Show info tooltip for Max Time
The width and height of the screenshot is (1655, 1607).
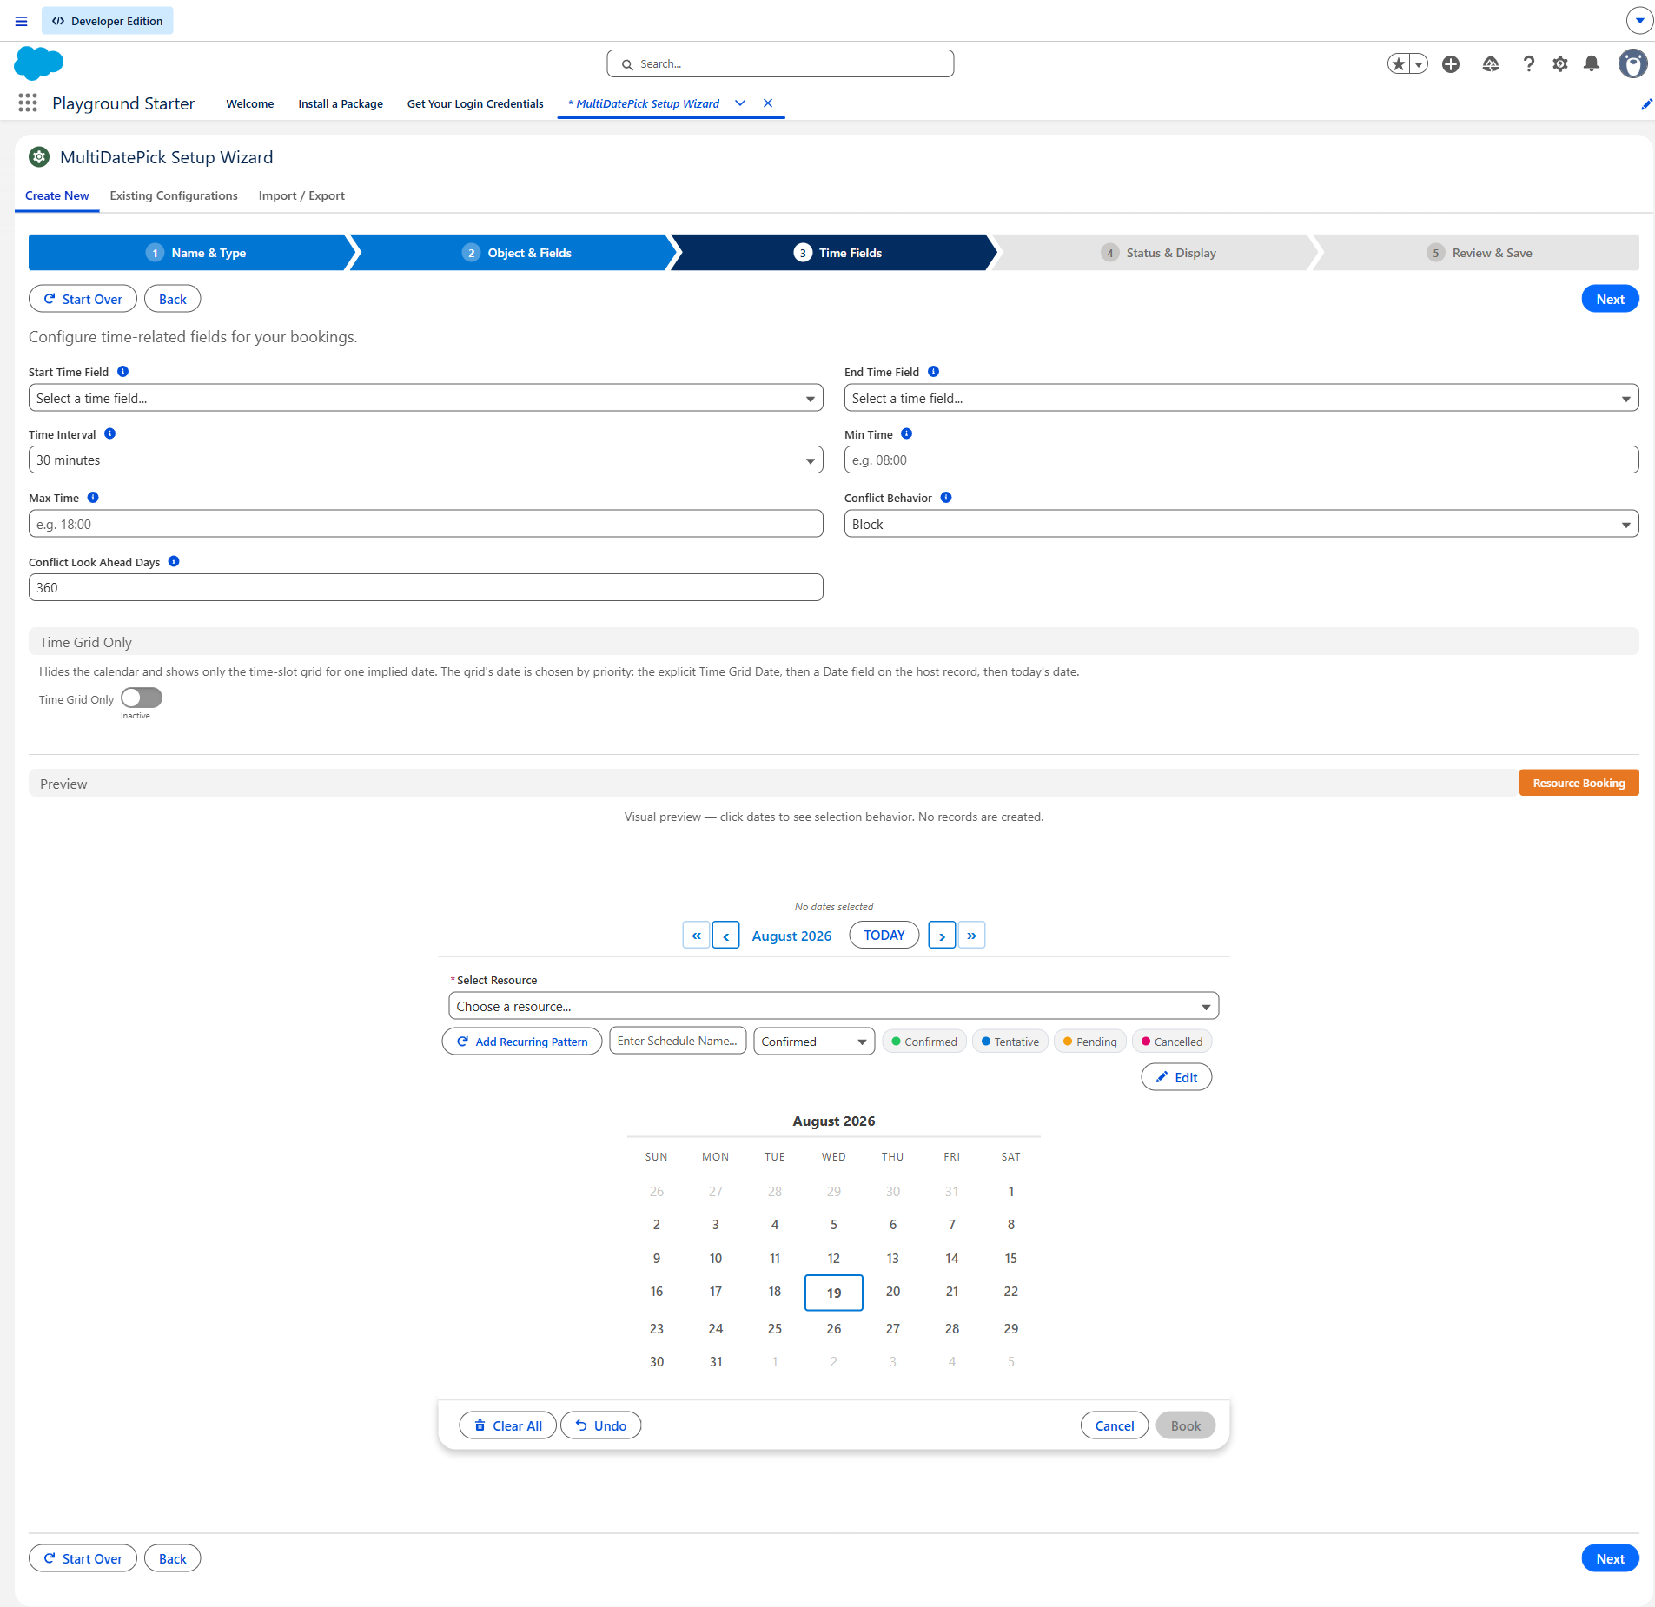tap(93, 498)
